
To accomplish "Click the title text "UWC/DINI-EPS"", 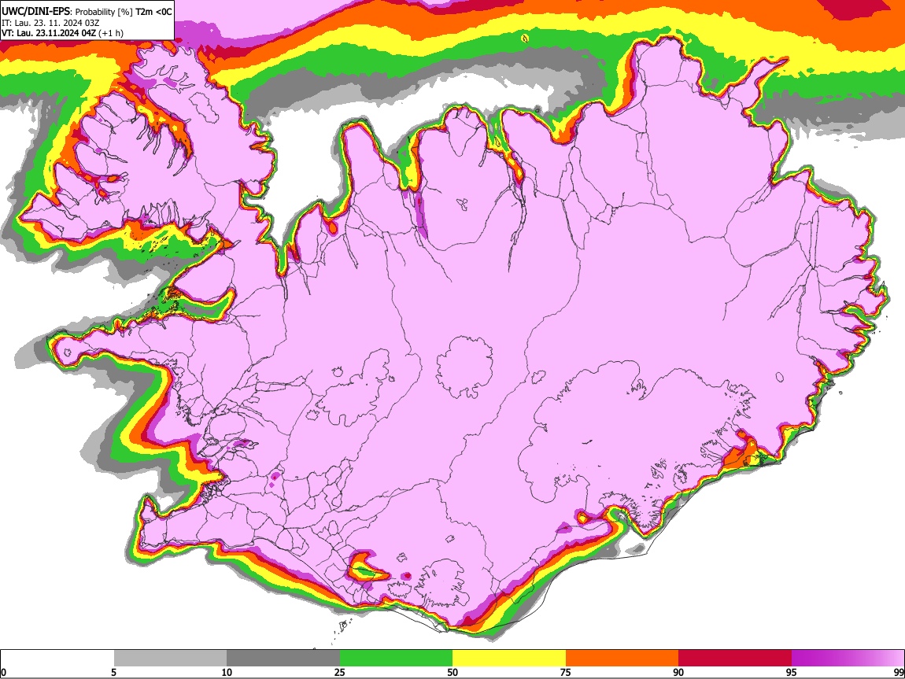I will click(x=35, y=12).
